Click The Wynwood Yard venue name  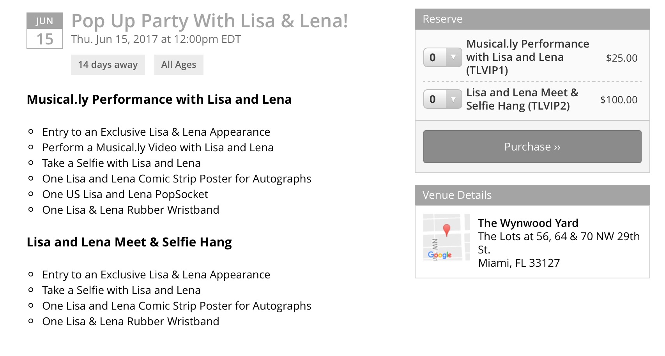click(x=528, y=223)
